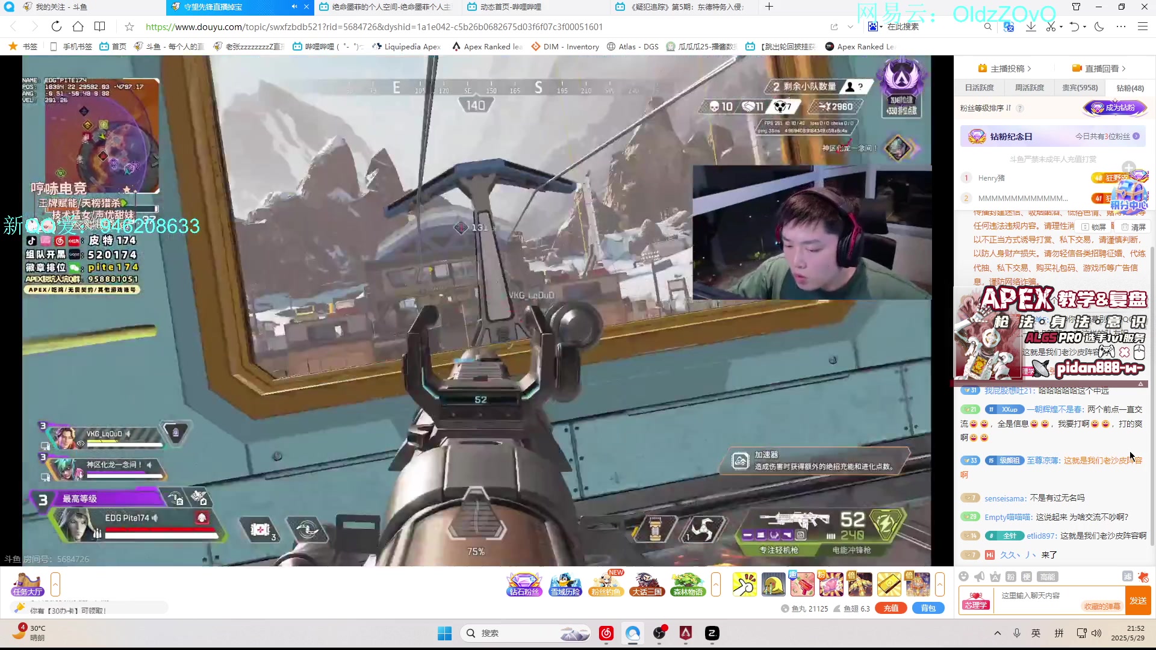
Task: Click the undo closed tab icon
Action: (x=1074, y=26)
